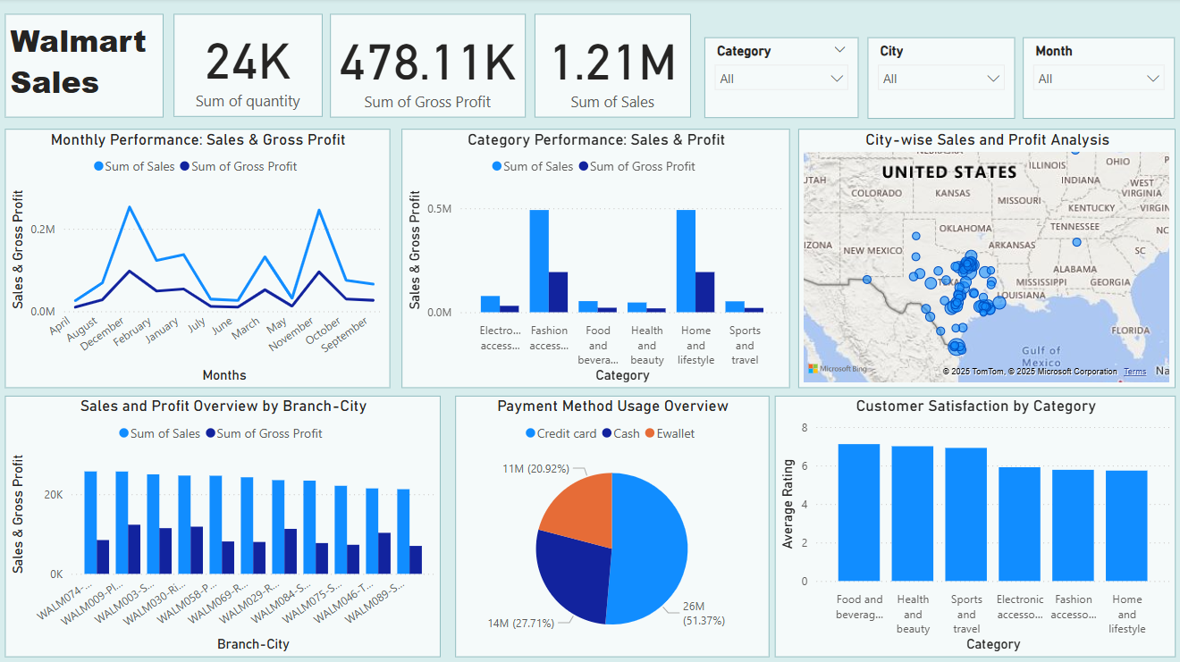Click the 11M (20.92%) pie label
Viewport: 1180px width, 662px height.
point(535,468)
